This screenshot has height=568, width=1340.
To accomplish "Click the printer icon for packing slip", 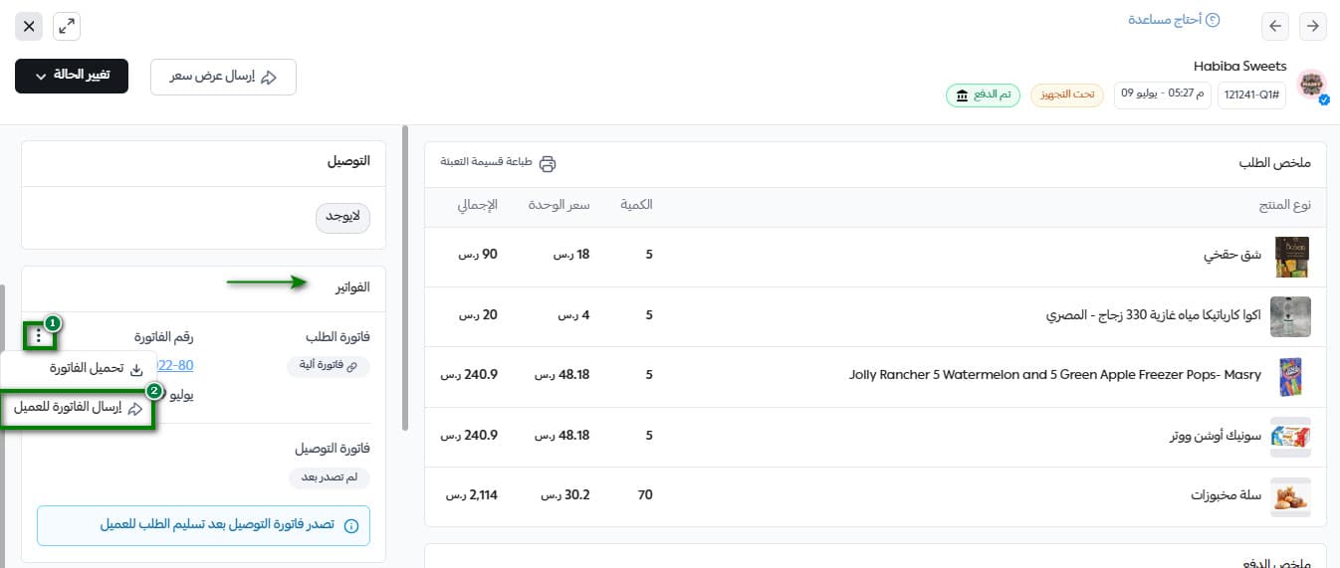I will pos(548,164).
